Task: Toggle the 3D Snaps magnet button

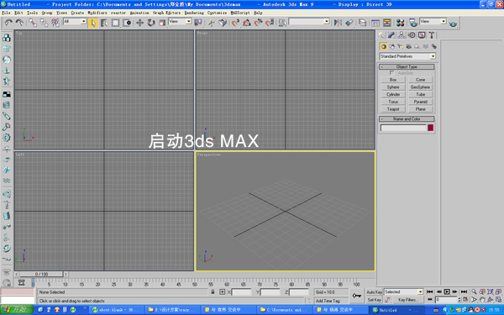Action: coord(235,23)
